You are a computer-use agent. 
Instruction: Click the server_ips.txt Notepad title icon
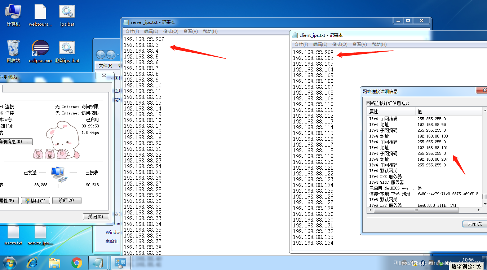pos(126,22)
